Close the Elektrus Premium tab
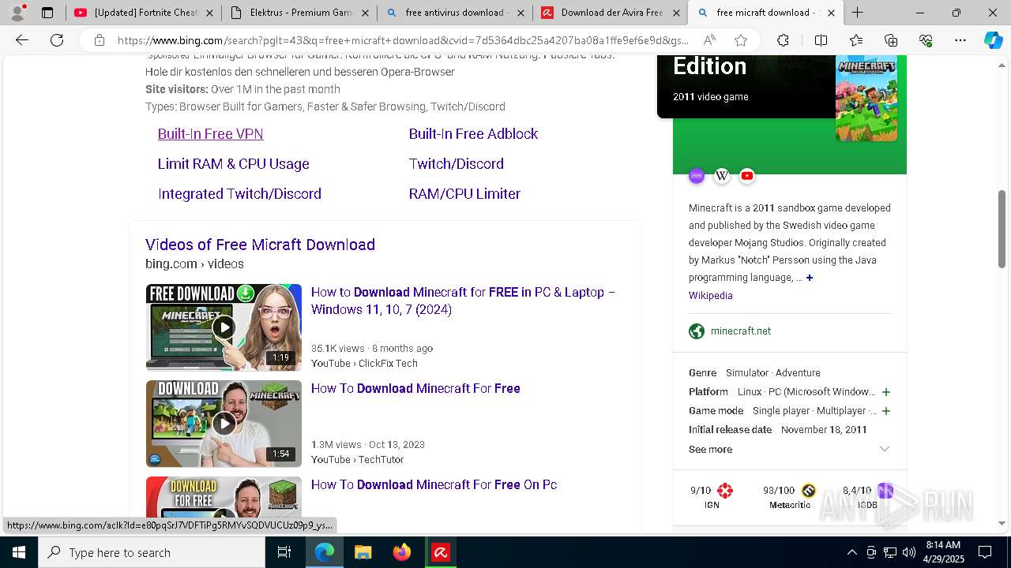This screenshot has height=568, width=1011. [x=365, y=13]
